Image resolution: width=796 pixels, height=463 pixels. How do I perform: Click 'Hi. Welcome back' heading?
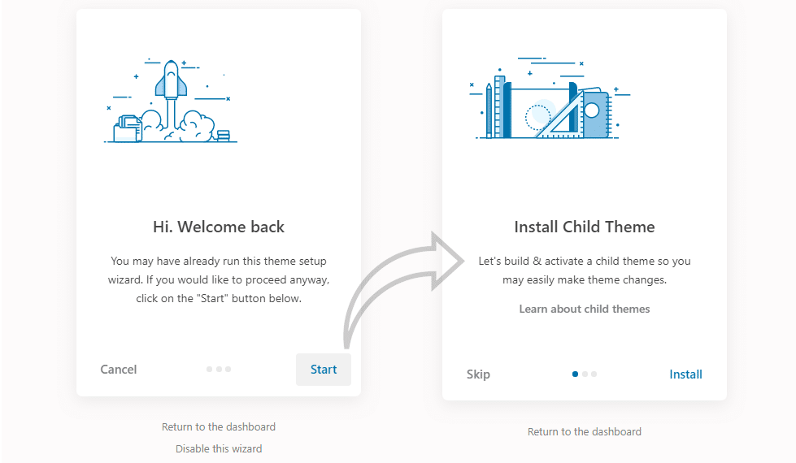click(x=219, y=227)
